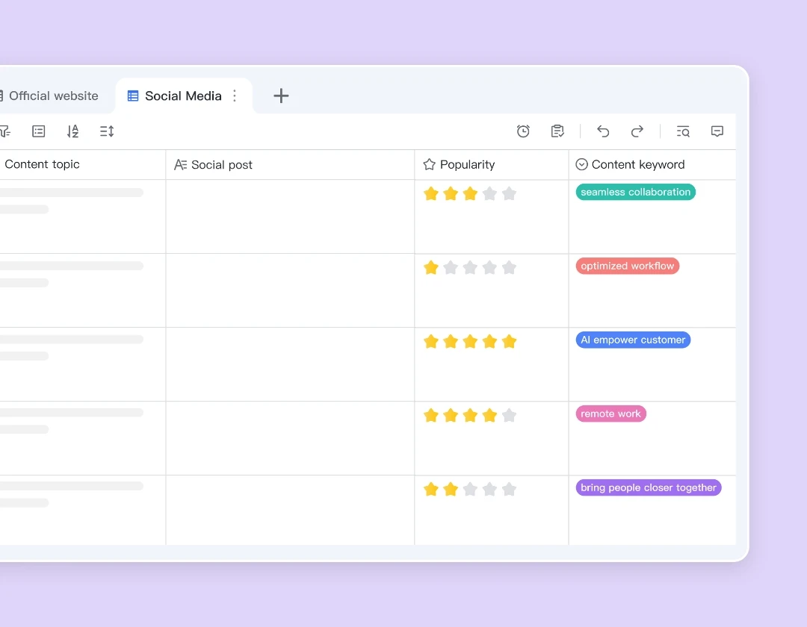807x627 pixels.
Task: Open the comments panel icon
Action: coord(717,131)
